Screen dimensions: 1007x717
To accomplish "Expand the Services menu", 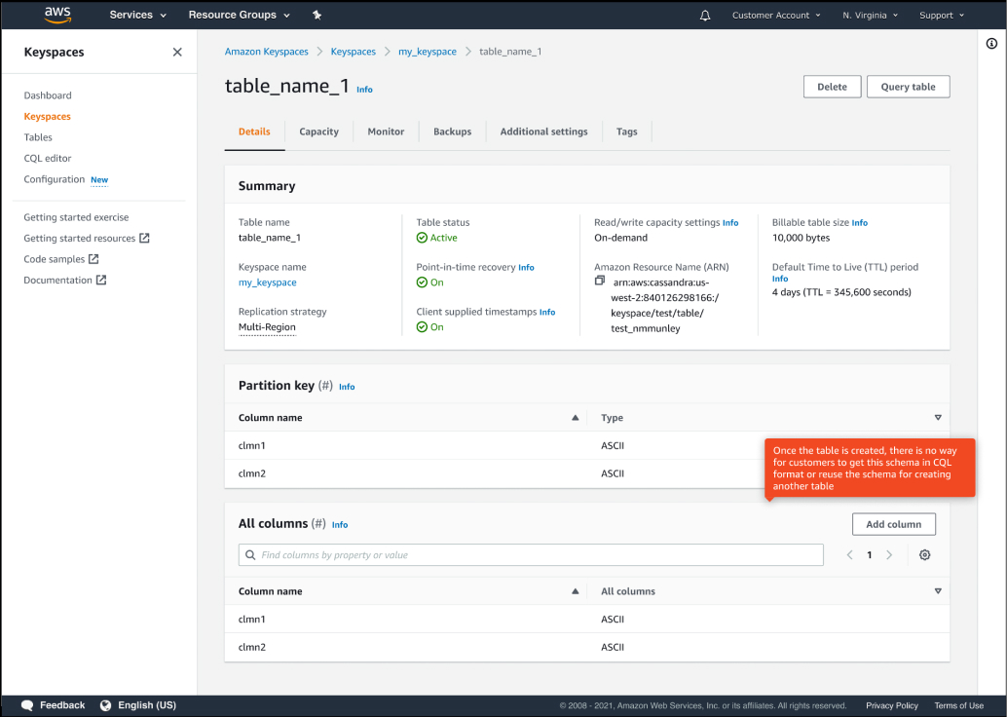I will point(136,15).
